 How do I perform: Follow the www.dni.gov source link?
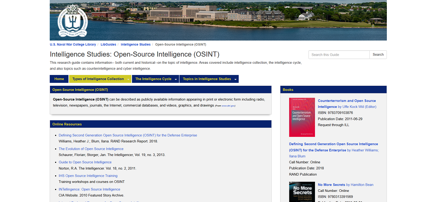(x=228, y=106)
